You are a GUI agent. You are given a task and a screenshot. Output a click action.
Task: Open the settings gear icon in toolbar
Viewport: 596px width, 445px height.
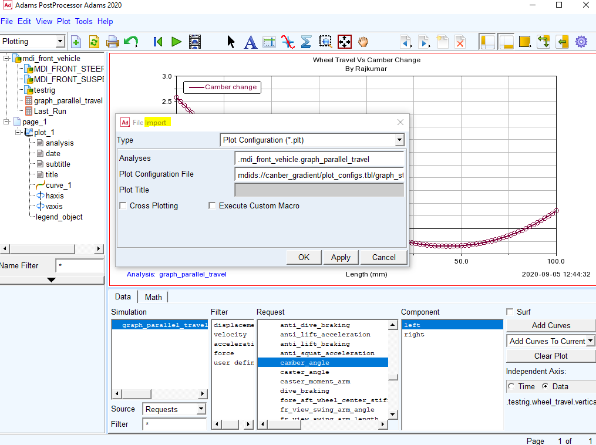(x=581, y=42)
